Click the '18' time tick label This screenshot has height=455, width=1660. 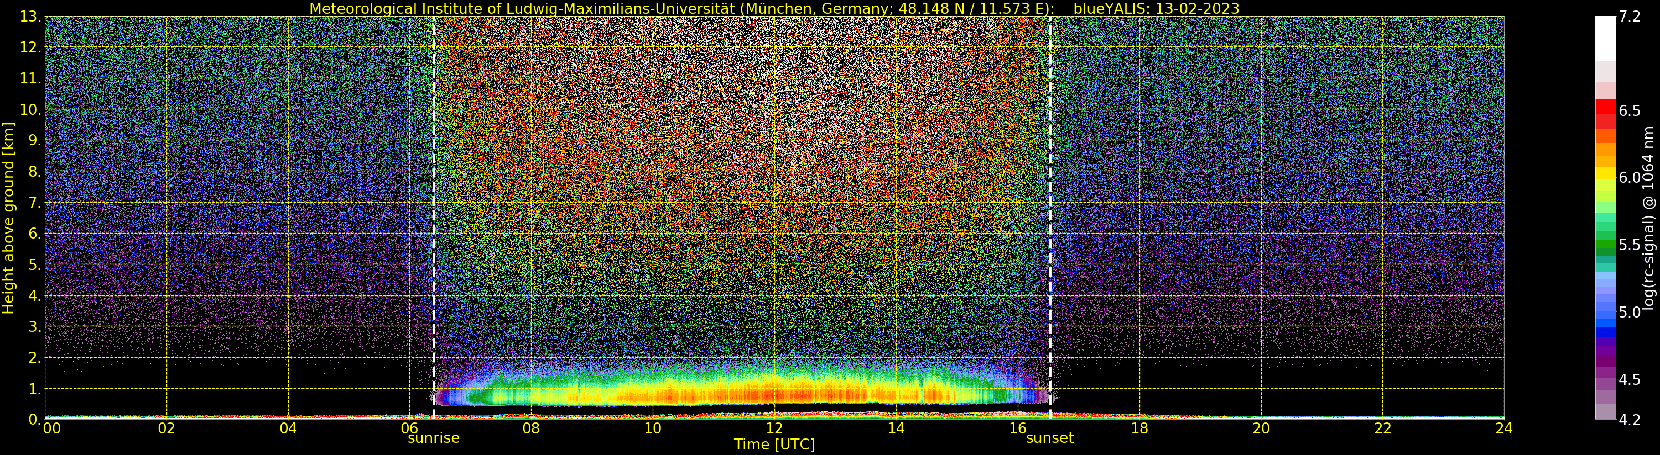click(x=1139, y=428)
